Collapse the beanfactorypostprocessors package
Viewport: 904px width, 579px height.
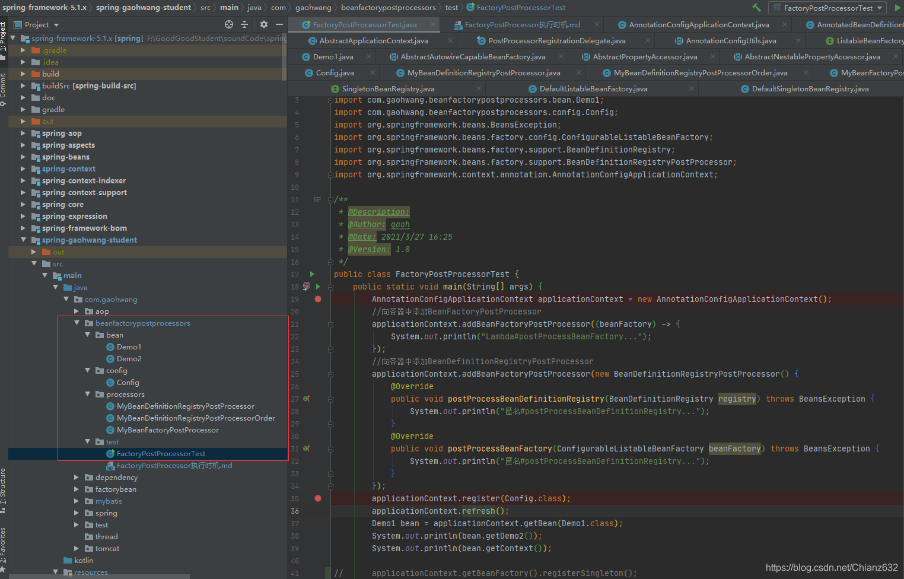[x=77, y=323]
